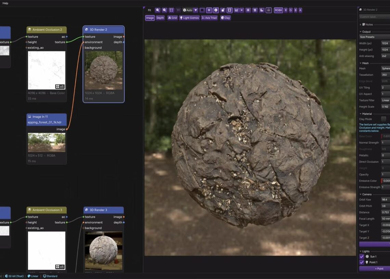Click the 3D Render 3 sphere thumbnail

click(103, 251)
